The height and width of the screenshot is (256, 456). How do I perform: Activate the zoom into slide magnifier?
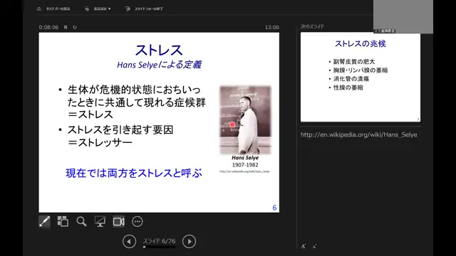(x=81, y=222)
